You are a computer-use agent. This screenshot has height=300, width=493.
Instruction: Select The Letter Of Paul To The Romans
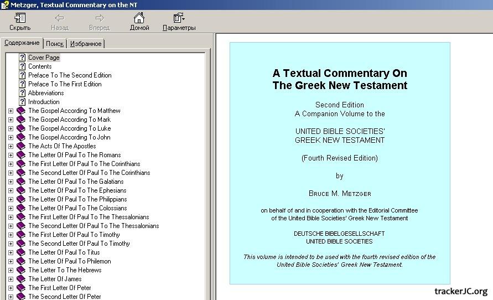[x=74, y=155]
